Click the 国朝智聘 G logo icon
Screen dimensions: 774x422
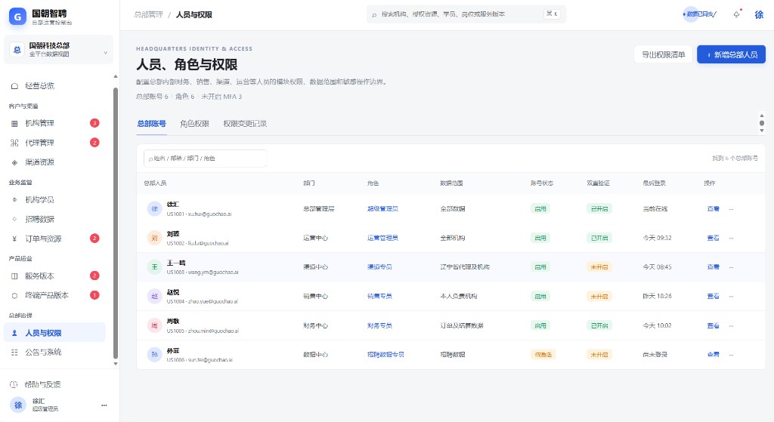(18, 17)
